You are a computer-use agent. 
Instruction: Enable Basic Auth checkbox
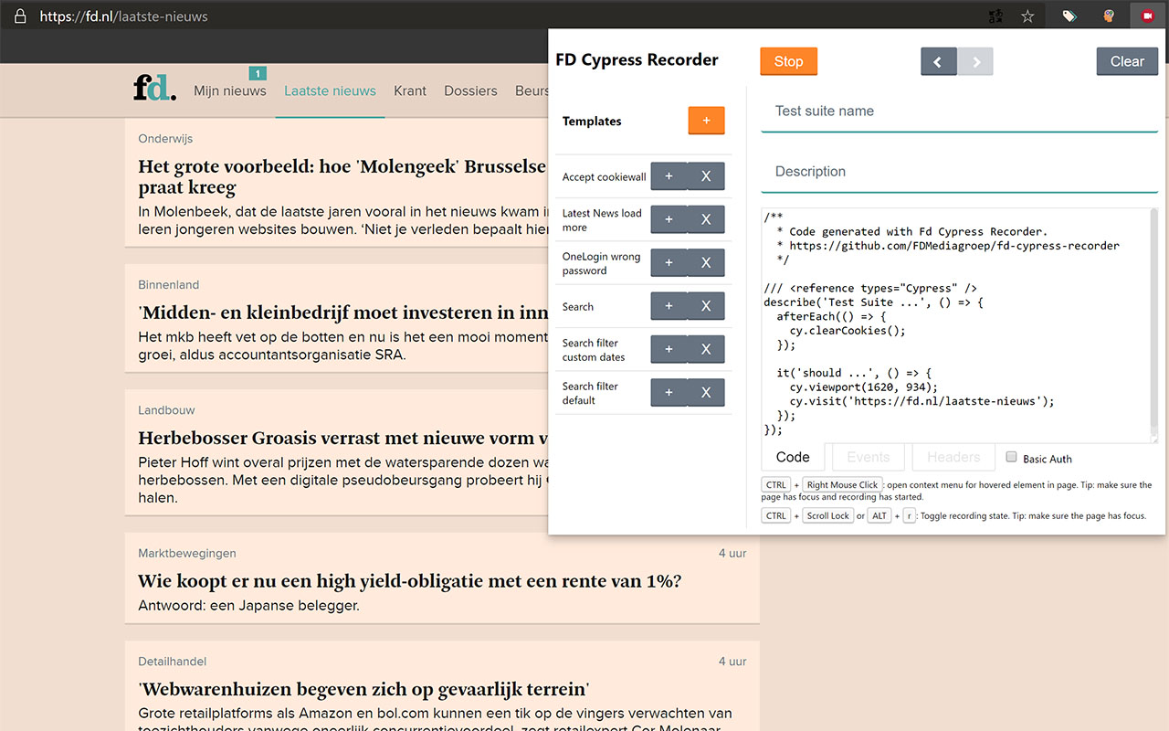[x=1011, y=457]
